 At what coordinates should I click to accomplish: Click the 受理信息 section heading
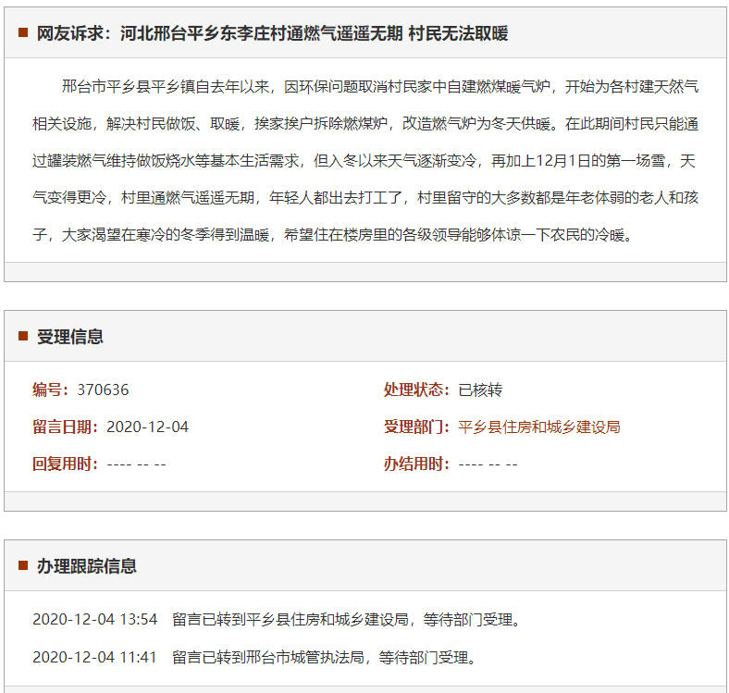70,337
